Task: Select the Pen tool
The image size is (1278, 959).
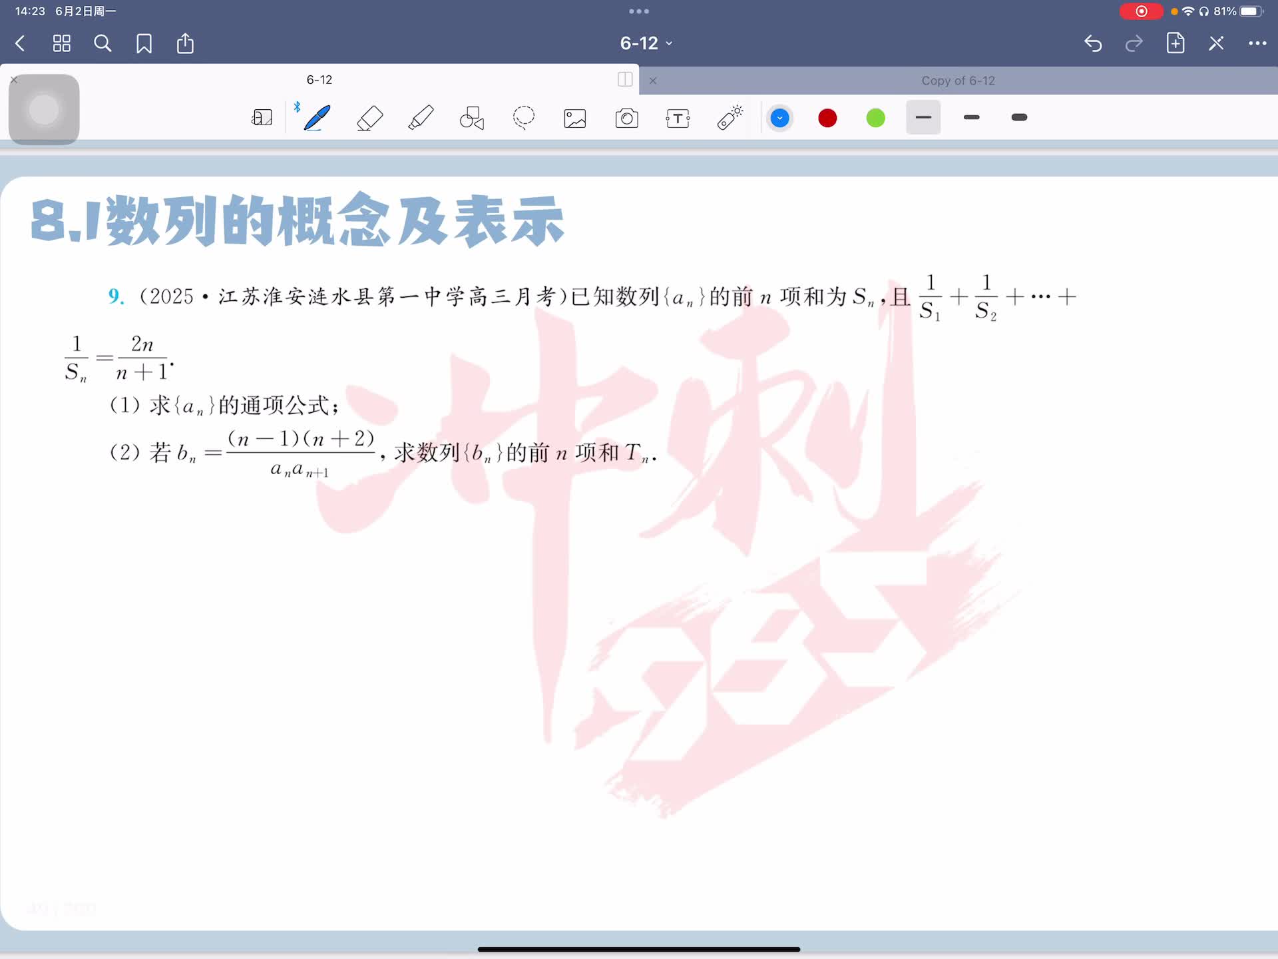Action: tap(317, 118)
